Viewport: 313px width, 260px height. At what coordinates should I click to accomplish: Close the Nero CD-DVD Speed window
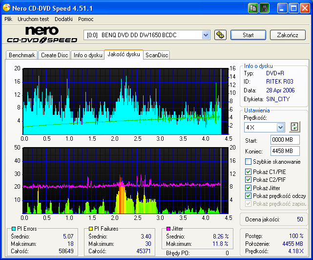(305, 8)
